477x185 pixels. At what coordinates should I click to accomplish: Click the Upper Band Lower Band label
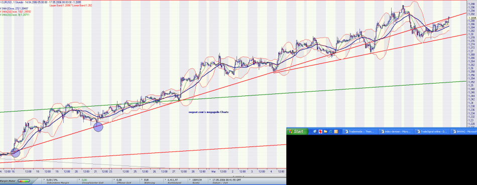pos(71,5)
